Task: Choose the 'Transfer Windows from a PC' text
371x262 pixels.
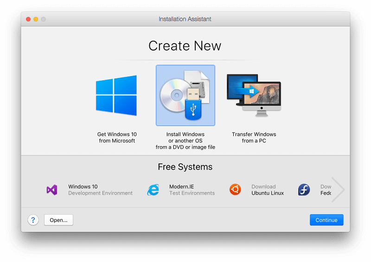Action: (x=254, y=138)
